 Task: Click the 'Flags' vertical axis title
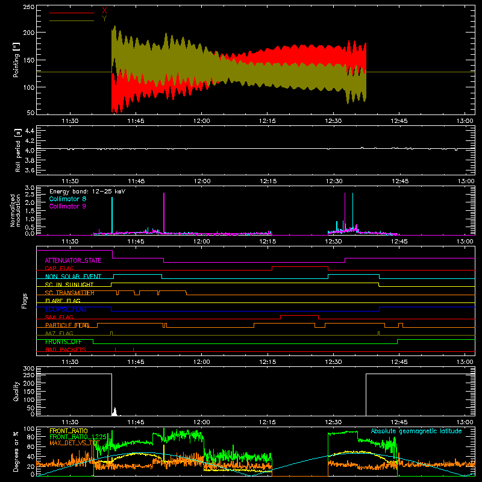pyautogui.click(x=25, y=301)
